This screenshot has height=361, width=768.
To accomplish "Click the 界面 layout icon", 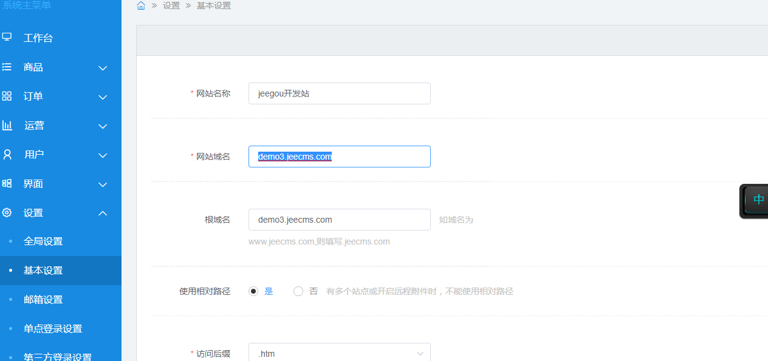I will (7, 183).
